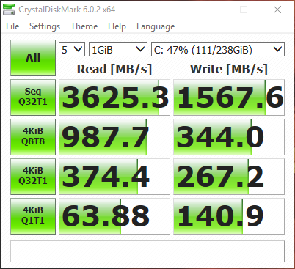Screen dimensions: 295x269
Task: Select the 4KiB Q32T1 read value 374.4
Action: click(114, 177)
